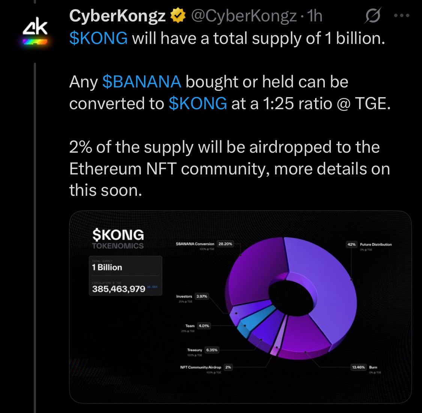The height and width of the screenshot is (413, 422).
Task: Click the $KONG cashtag starting the tweet
Action: 98,38
